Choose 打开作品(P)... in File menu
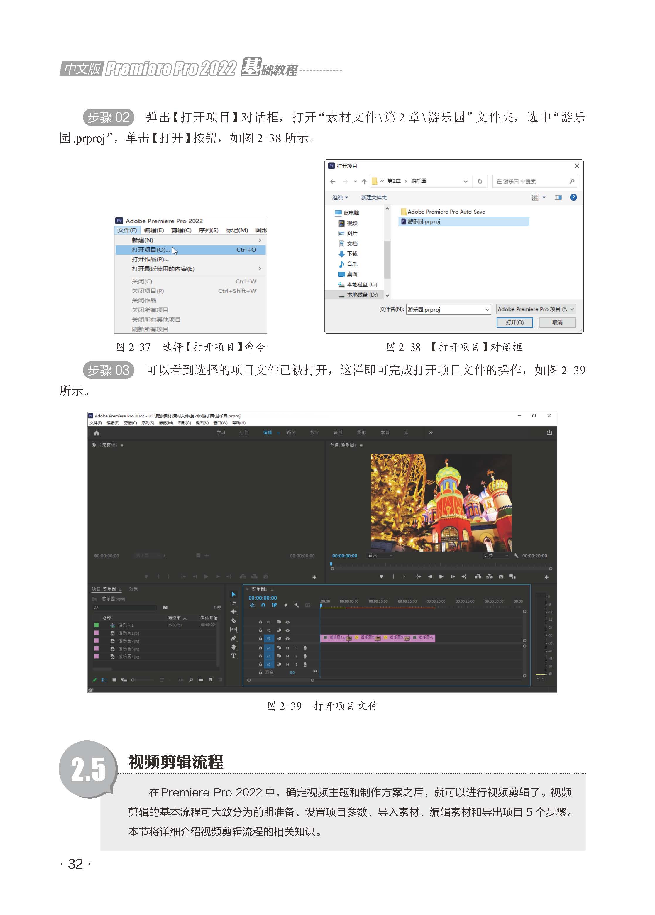This screenshot has width=655, height=915. [x=190, y=259]
